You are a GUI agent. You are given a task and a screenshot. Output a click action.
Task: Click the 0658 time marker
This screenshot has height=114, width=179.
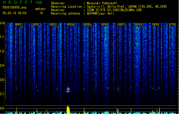coord(139,25)
